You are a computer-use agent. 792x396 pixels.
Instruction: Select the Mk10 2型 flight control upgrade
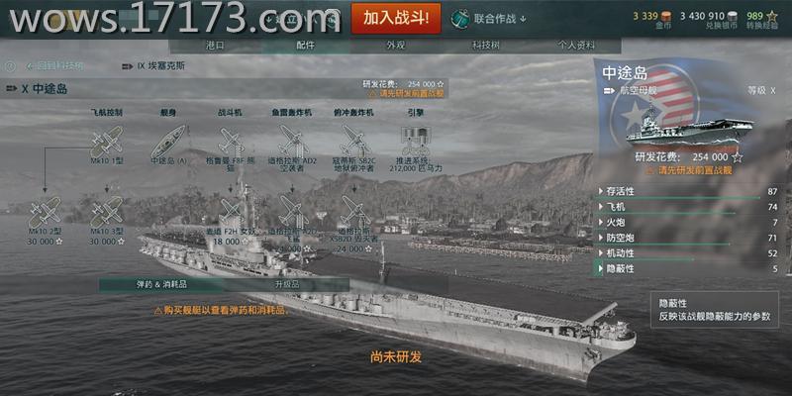coord(45,212)
